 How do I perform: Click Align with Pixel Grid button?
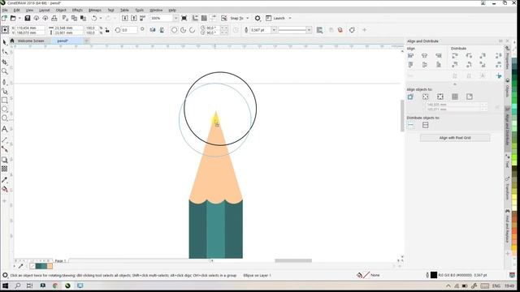455,138
